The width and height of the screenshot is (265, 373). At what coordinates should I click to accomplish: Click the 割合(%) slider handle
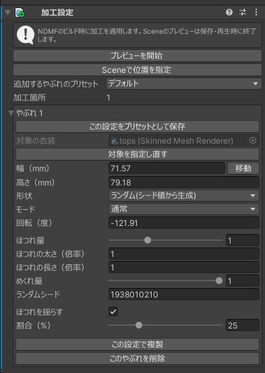[x=139, y=325]
